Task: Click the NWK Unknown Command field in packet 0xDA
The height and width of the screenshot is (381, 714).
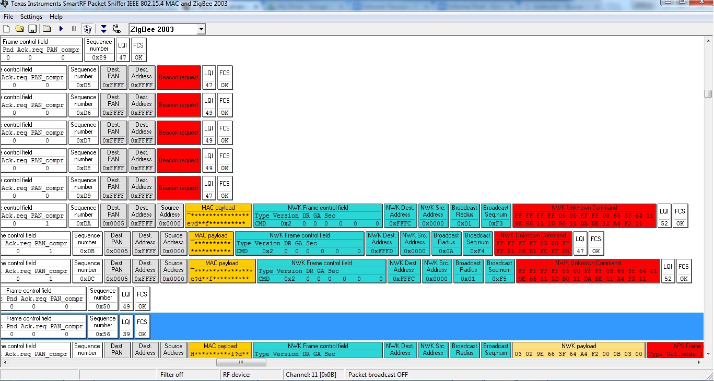Action: pyautogui.click(x=584, y=216)
